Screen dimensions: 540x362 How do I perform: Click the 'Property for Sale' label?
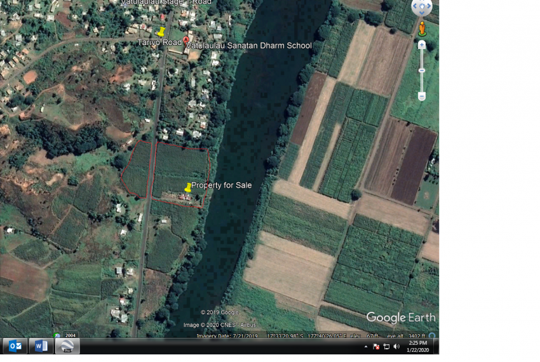pos(222,185)
